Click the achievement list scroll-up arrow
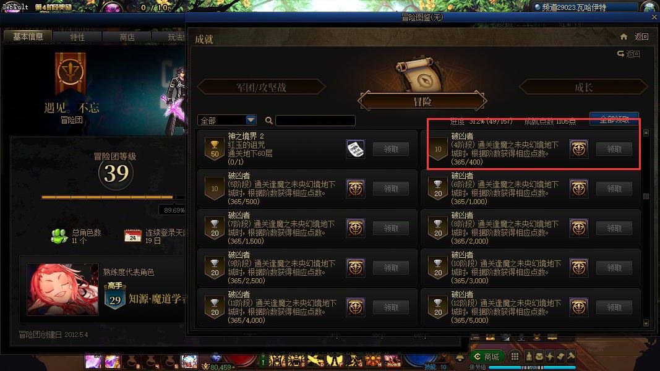The height and width of the screenshot is (371, 660). (x=646, y=133)
